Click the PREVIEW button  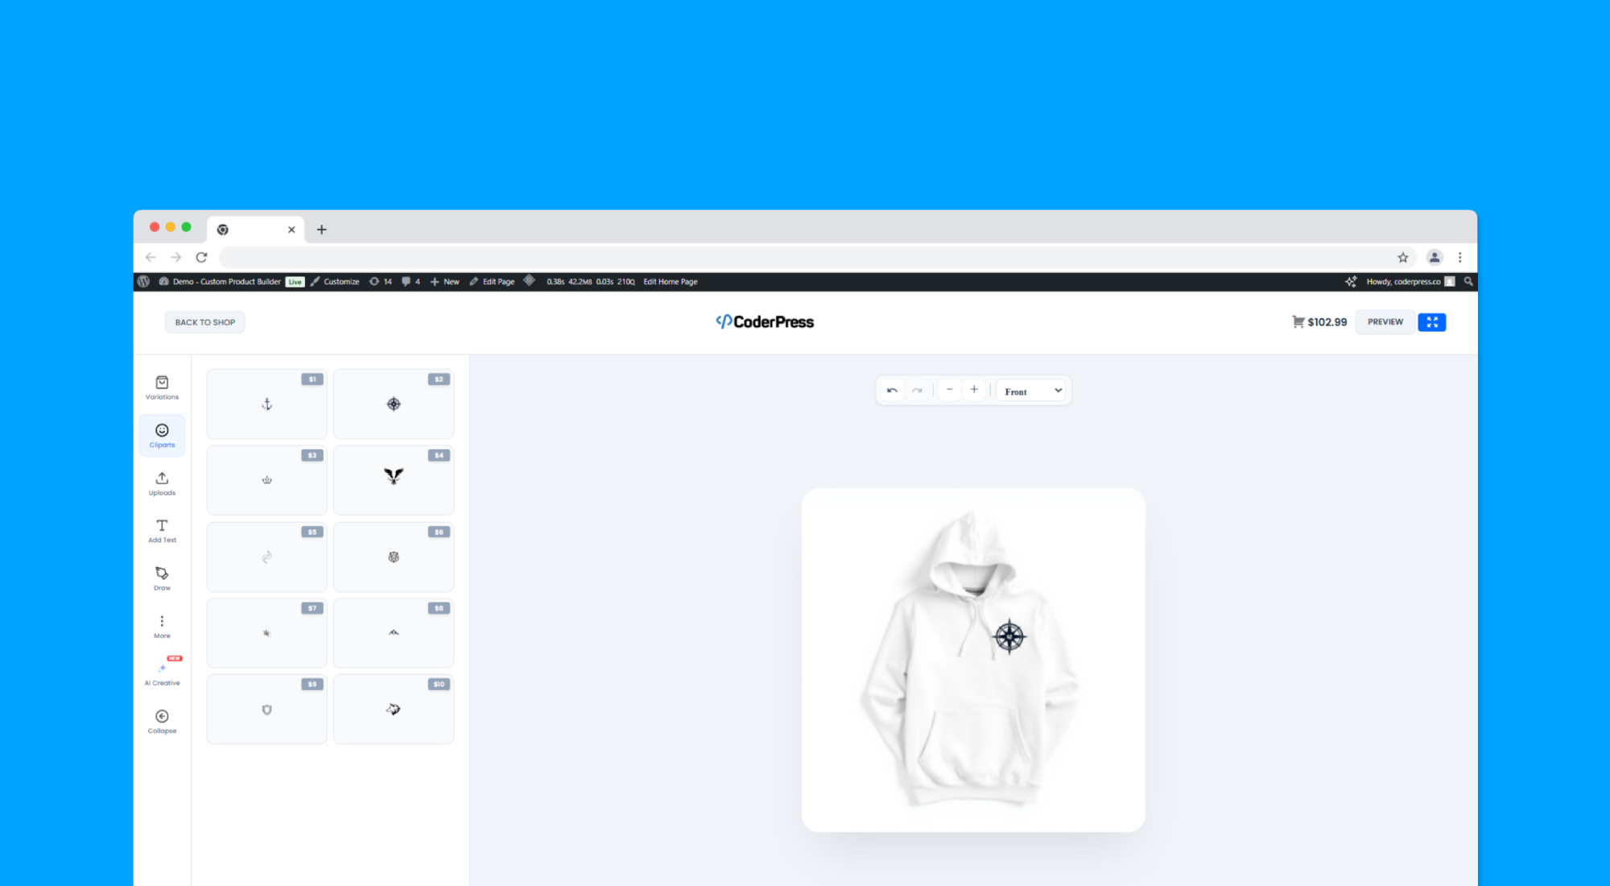1385,322
